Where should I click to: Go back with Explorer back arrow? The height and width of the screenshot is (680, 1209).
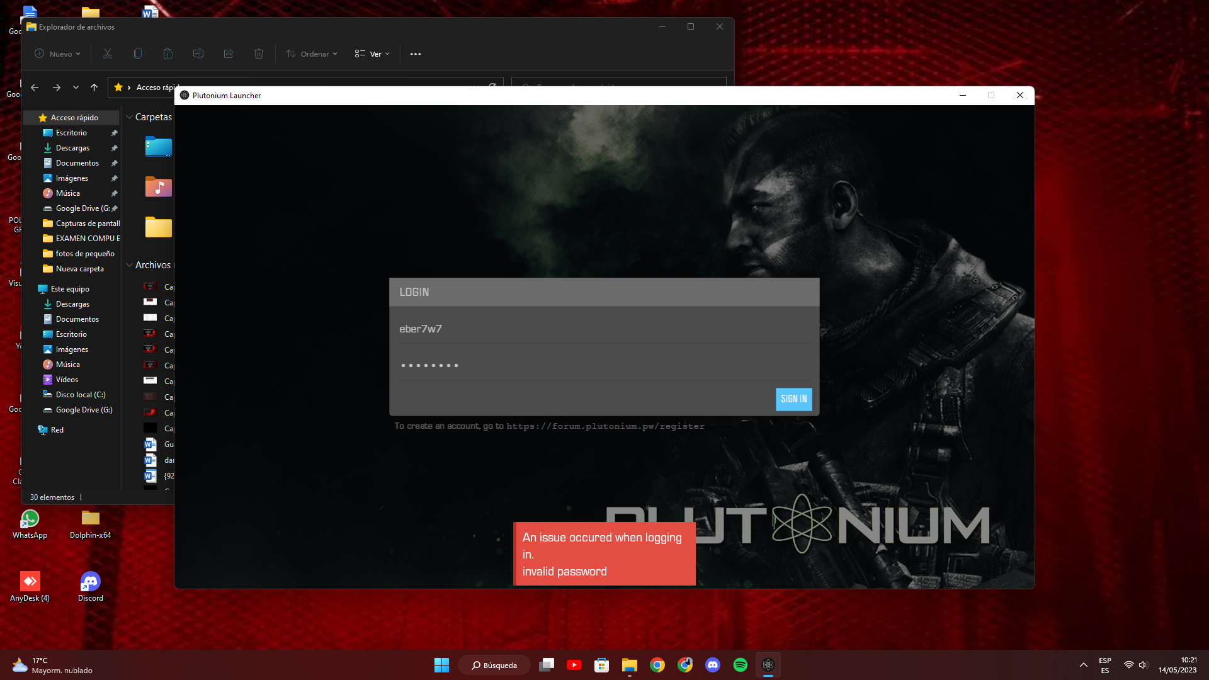pos(35,88)
